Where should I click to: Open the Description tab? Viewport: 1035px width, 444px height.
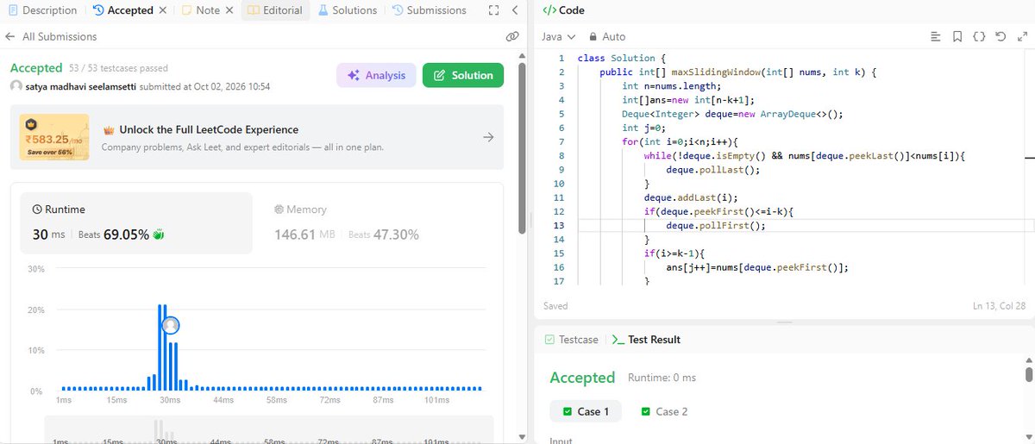(42, 10)
